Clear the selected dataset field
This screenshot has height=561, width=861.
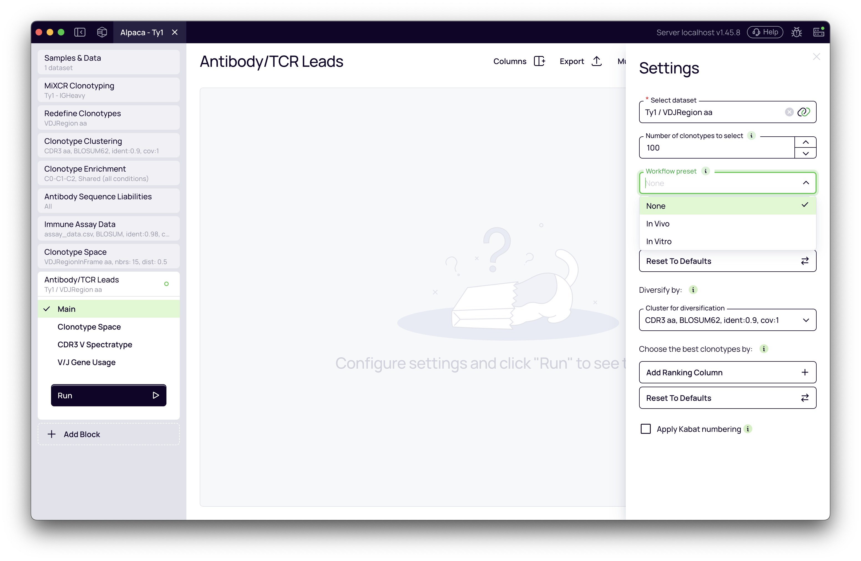coord(789,112)
